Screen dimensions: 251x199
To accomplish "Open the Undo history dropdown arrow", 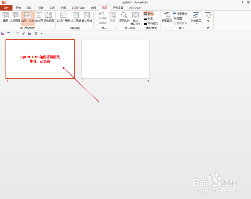I will coord(12,33).
